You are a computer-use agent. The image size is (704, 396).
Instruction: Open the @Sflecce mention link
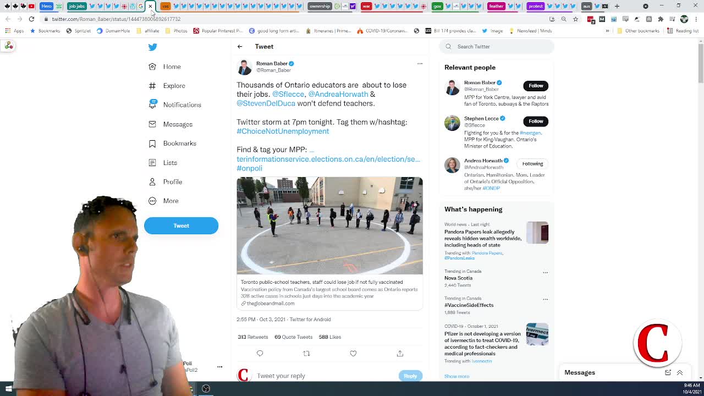[x=288, y=94]
